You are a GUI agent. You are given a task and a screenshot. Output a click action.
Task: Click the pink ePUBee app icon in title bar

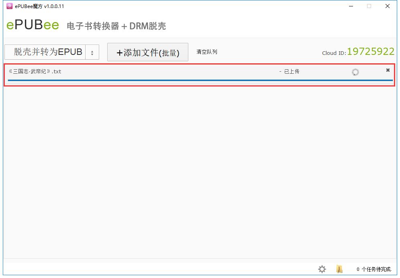coord(10,6)
